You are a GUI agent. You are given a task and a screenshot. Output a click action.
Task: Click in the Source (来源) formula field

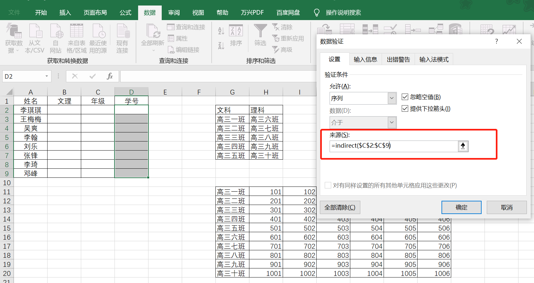pyautogui.click(x=394, y=146)
